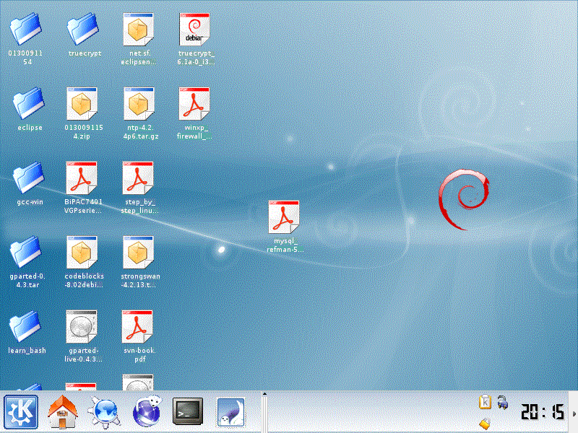The image size is (578, 433).
Task: Select the learn_bash folder icon
Action: [25, 327]
